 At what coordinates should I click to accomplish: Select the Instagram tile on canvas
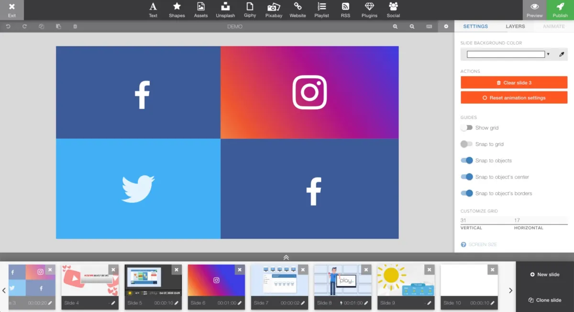(309, 92)
